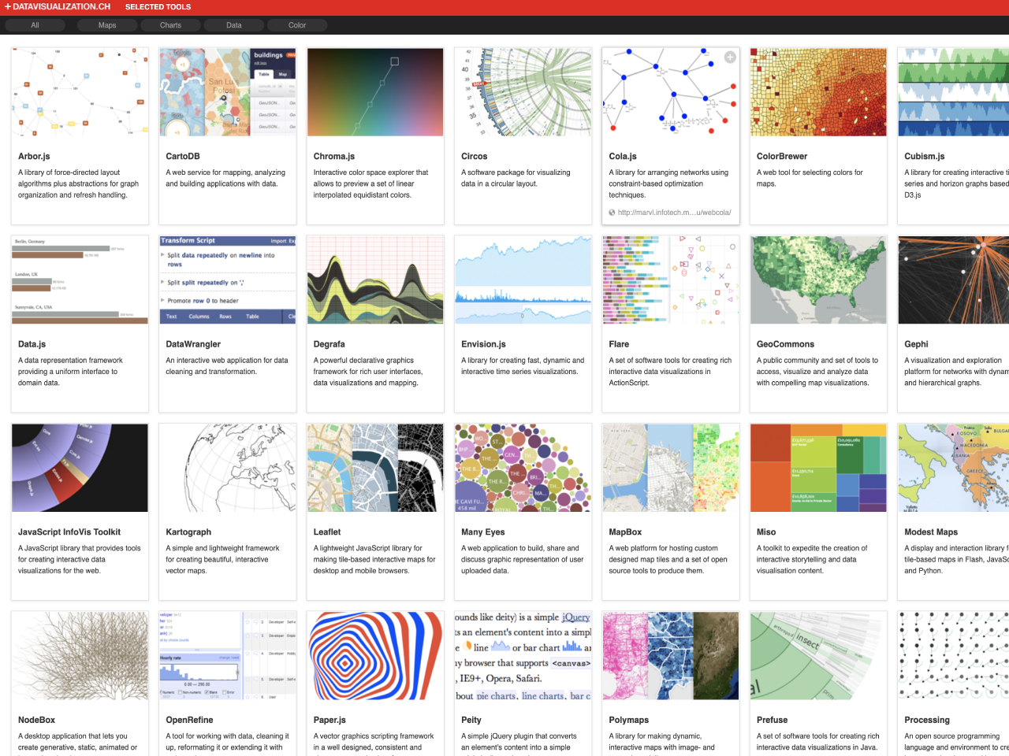The height and width of the screenshot is (756, 1009).
Task: Select the Envision.js time series thumbnail
Action: click(523, 280)
